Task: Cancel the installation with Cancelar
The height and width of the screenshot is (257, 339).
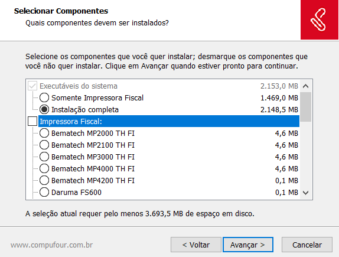Action: pos(307,245)
